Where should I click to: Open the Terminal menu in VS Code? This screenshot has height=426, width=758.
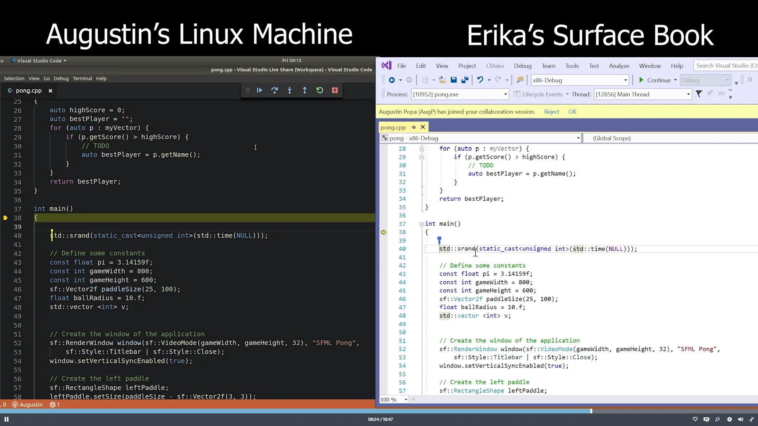point(82,78)
